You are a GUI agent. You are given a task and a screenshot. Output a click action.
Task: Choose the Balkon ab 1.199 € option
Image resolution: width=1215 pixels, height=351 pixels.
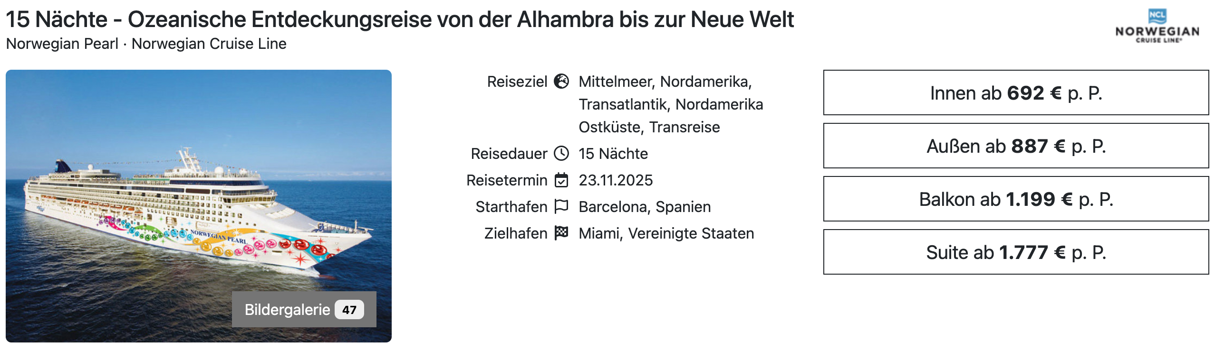(1016, 199)
